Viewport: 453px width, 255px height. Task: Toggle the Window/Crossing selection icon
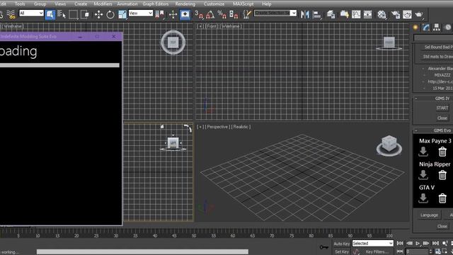point(85,14)
